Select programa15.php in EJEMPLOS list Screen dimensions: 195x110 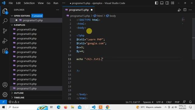36,88
